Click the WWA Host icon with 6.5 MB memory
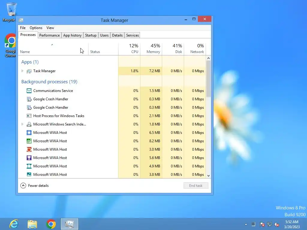307x230 pixels. 29,133
